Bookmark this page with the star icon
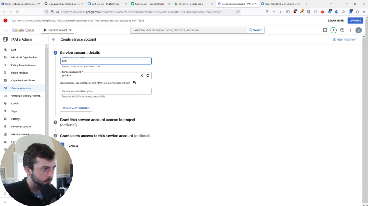Viewport: 368px width, 206px height. coord(238,12)
